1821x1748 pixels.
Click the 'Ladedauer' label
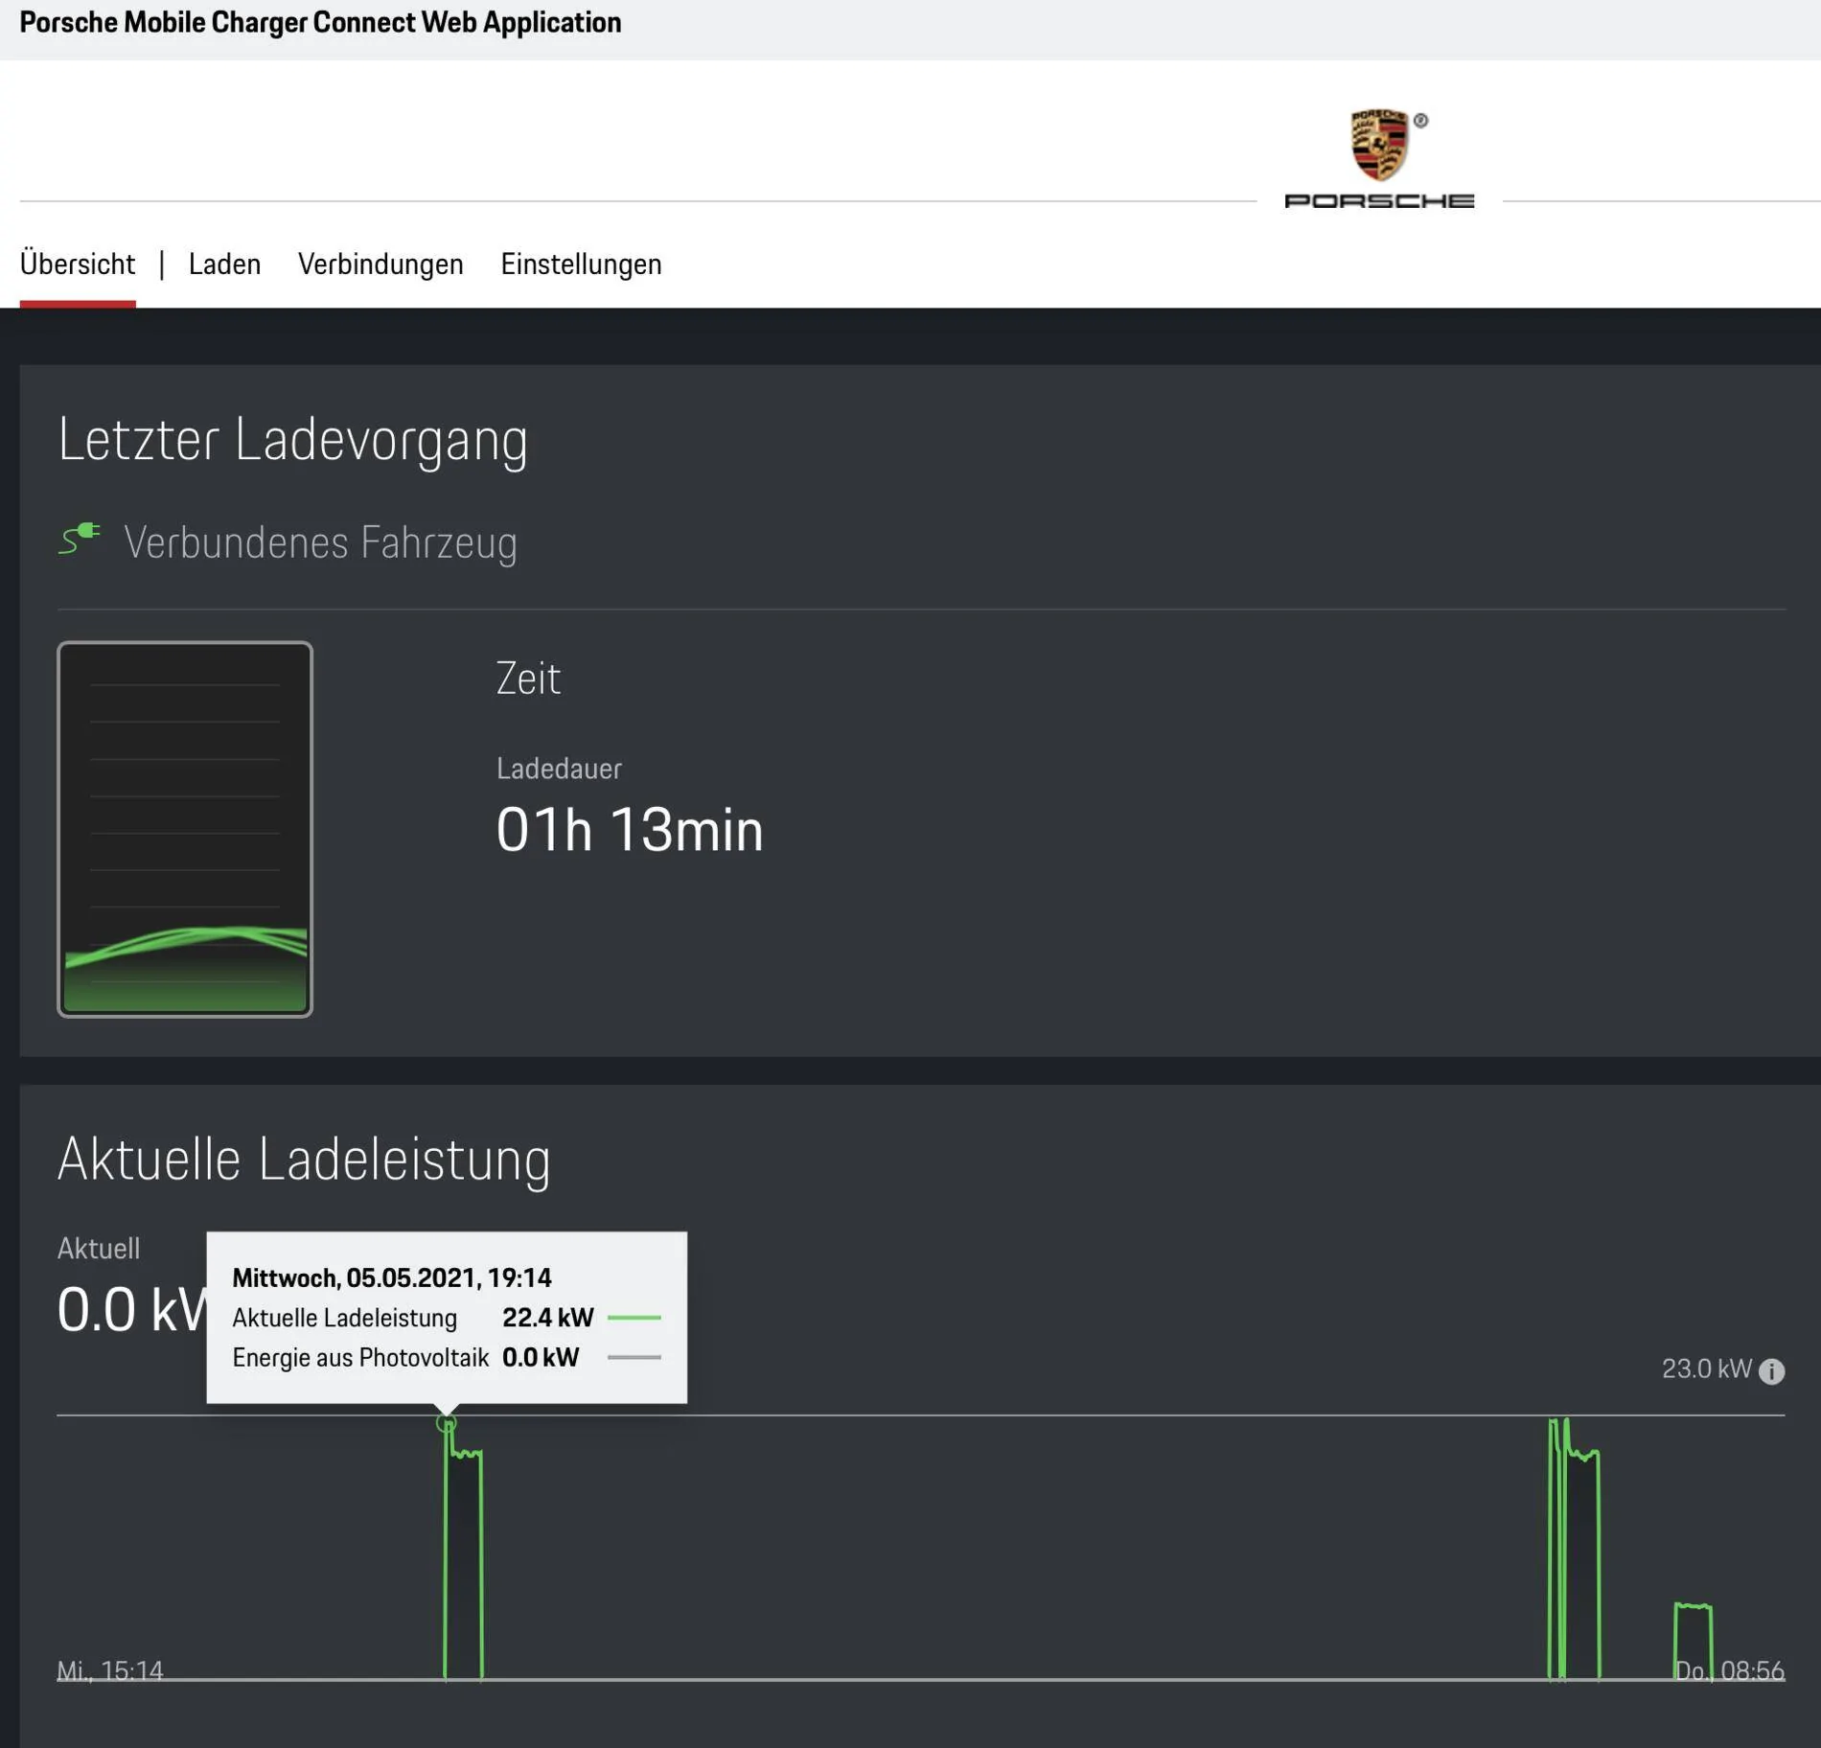(x=559, y=769)
